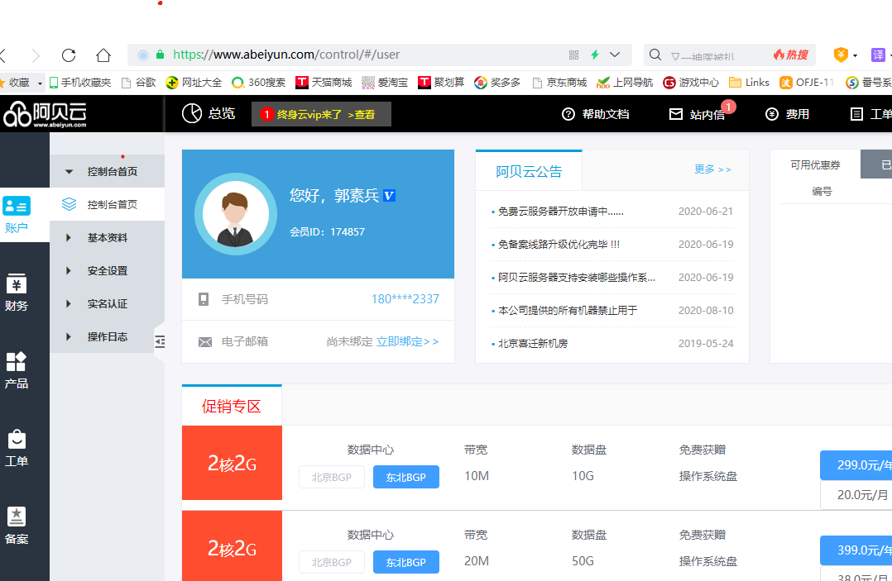Open the QR code icon in address bar
Viewport: 892px width, 581px height.
573,55
